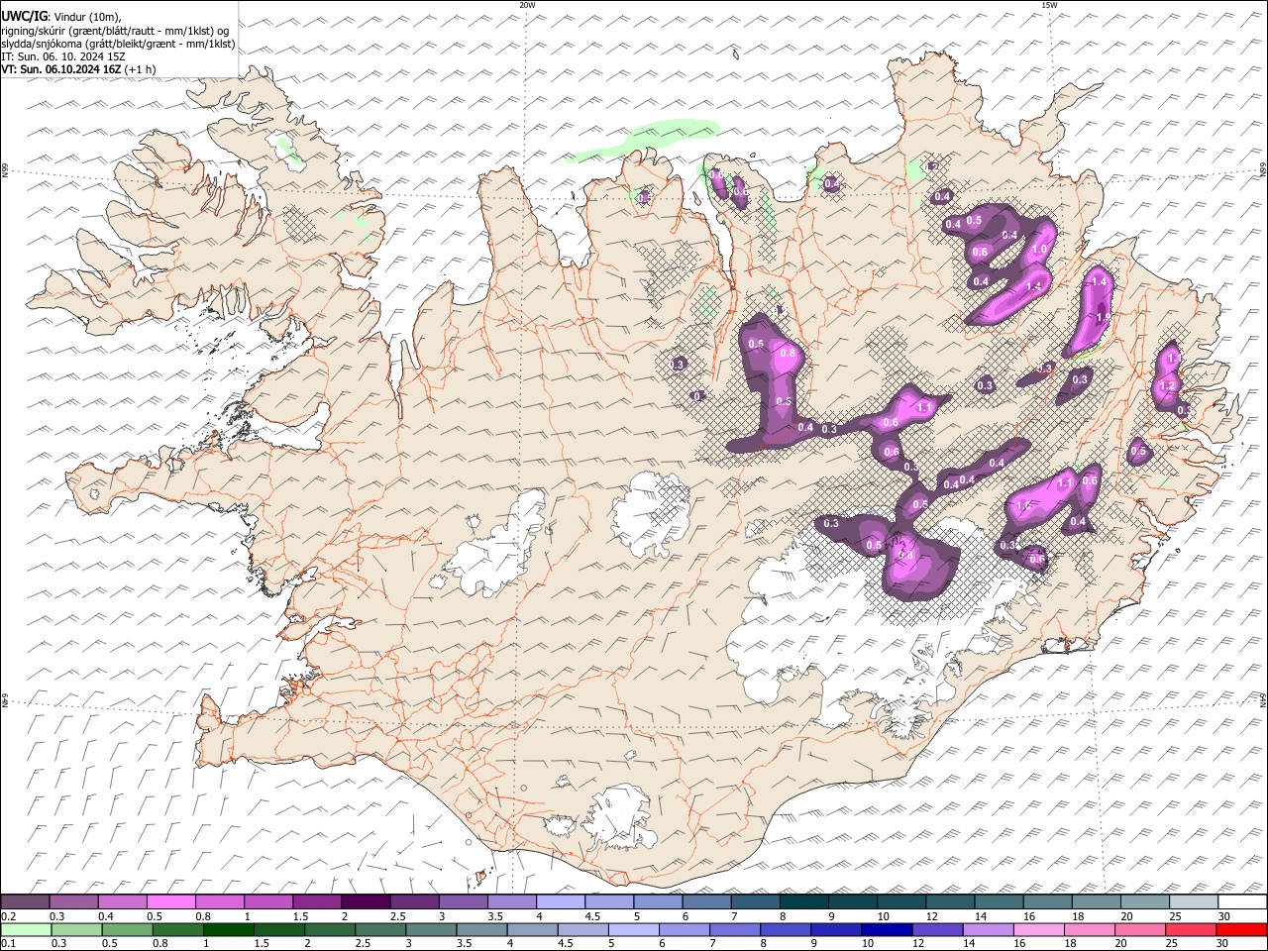
Task: Pick the first dark mauve 0.2 snow legend swatch
Action: [25, 902]
